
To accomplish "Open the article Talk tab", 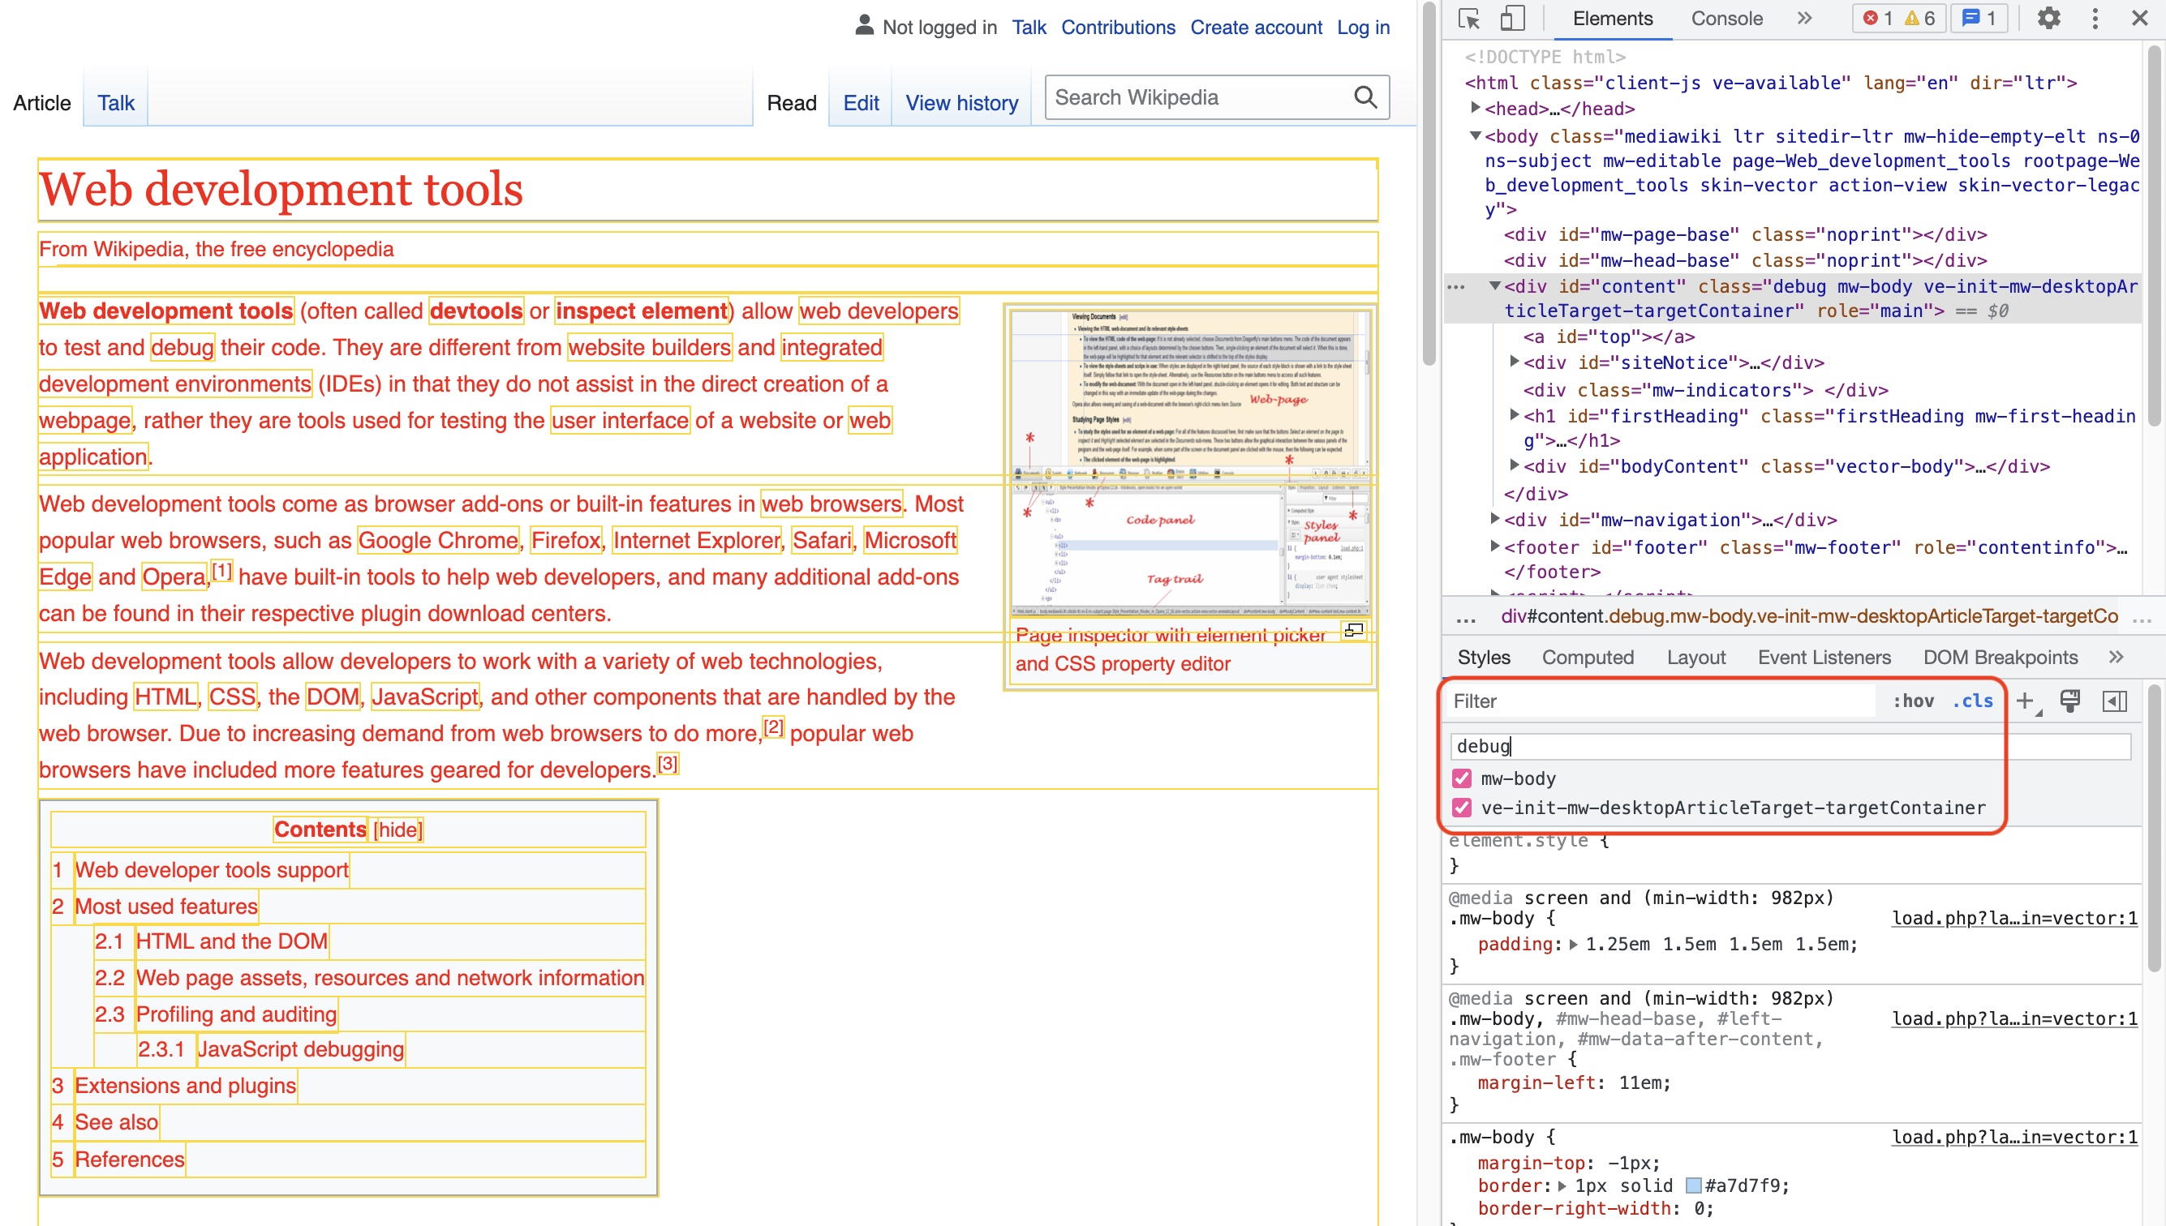I will tap(115, 103).
